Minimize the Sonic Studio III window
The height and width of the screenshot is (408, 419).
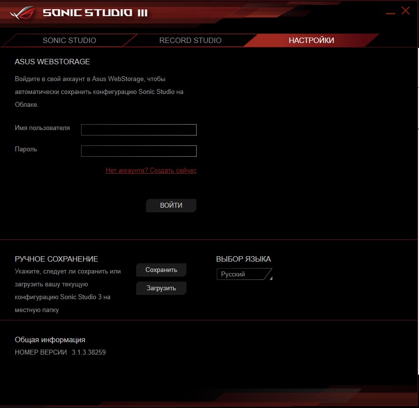[x=390, y=13]
